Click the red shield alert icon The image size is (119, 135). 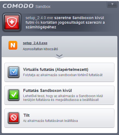click(12, 22)
